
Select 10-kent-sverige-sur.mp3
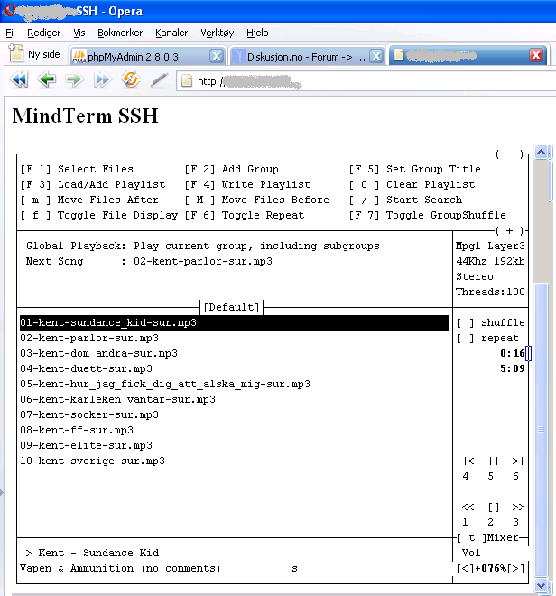[92, 461]
